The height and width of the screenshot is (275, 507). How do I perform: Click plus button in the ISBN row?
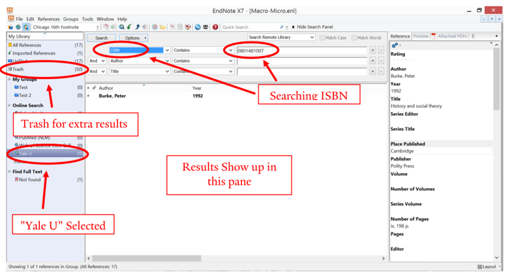(373, 50)
